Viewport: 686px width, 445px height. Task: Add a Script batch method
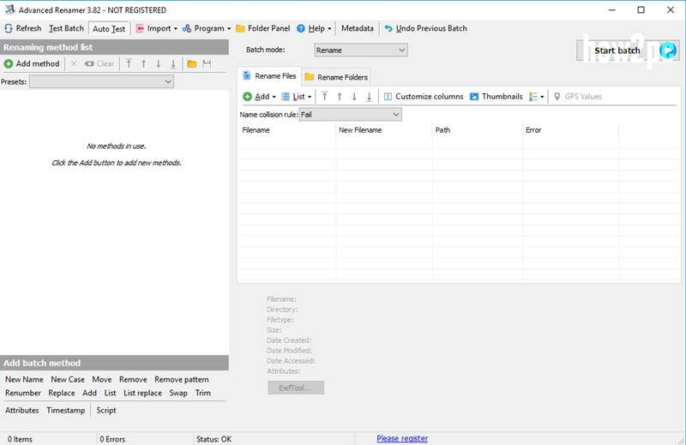106,411
